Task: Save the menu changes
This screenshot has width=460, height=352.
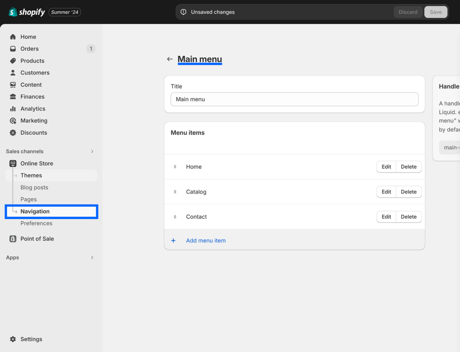Action: click(436, 12)
